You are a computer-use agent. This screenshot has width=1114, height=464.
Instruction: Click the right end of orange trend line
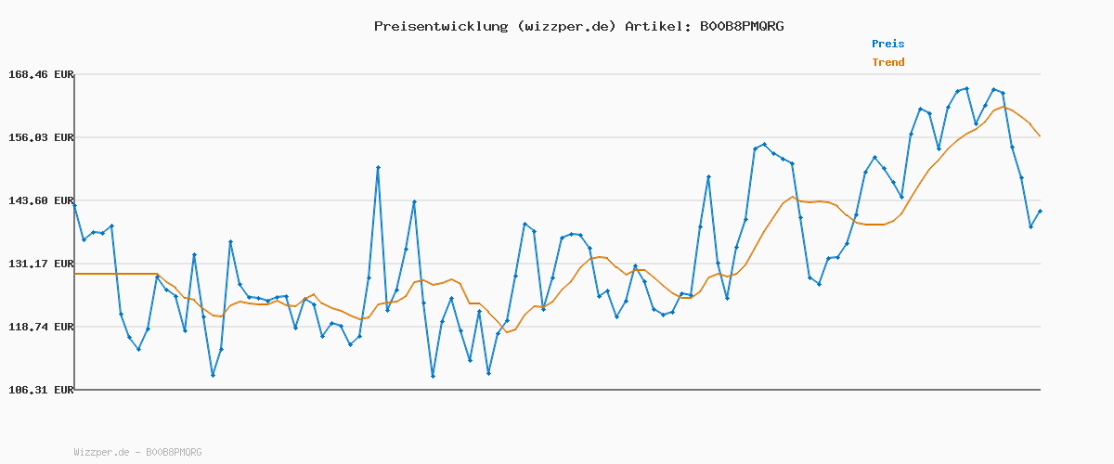click(x=1040, y=136)
